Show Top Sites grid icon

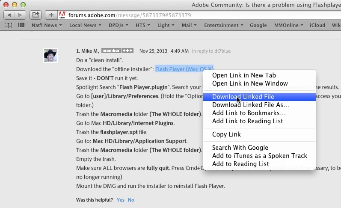[x=21, y=25]
